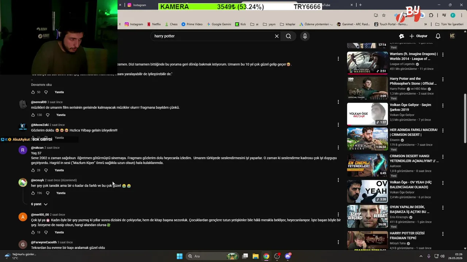The image size is (467, 262).
Task: Start voice search with microphone icon
Action: click(305, 36)
